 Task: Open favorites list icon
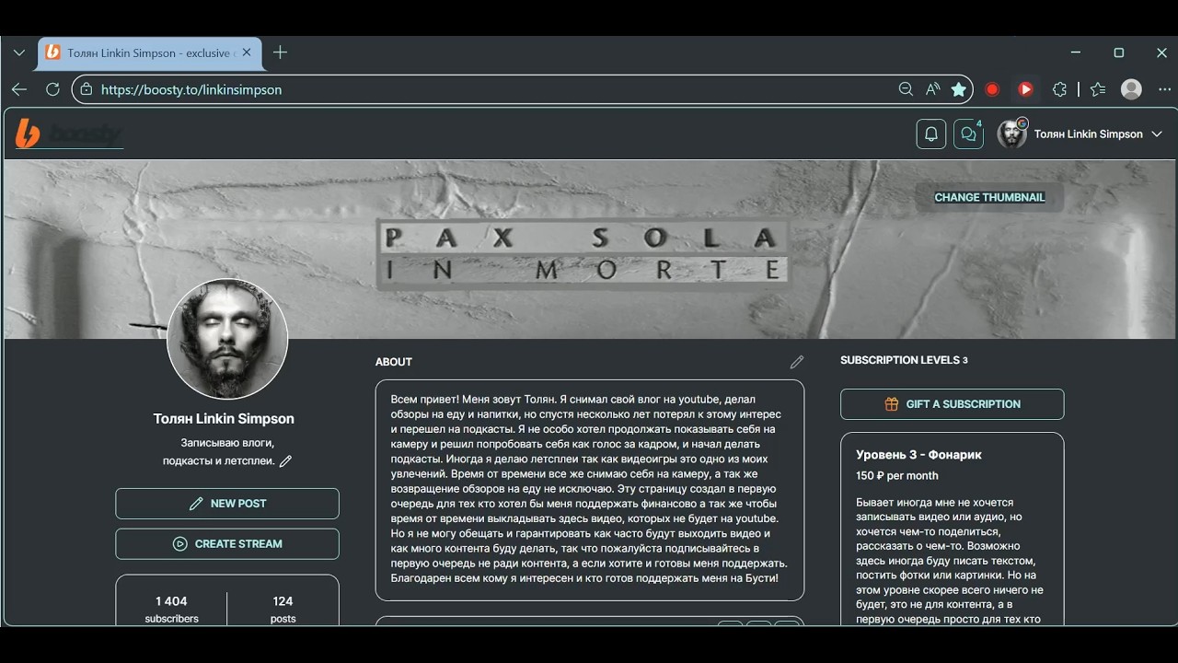click(x=1098, y=89)
